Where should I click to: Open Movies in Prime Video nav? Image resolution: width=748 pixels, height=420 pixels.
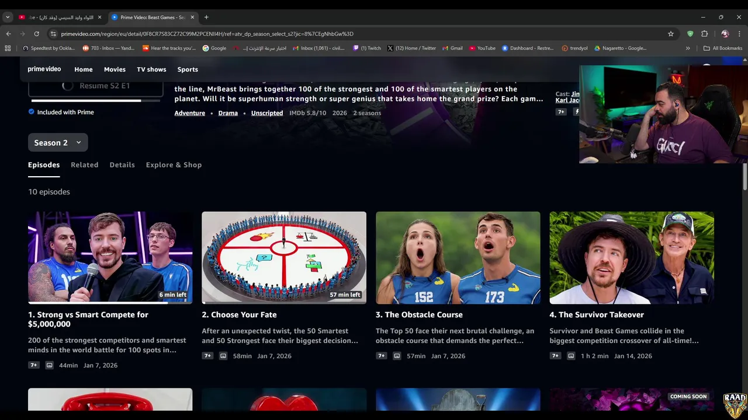[115, 69]
